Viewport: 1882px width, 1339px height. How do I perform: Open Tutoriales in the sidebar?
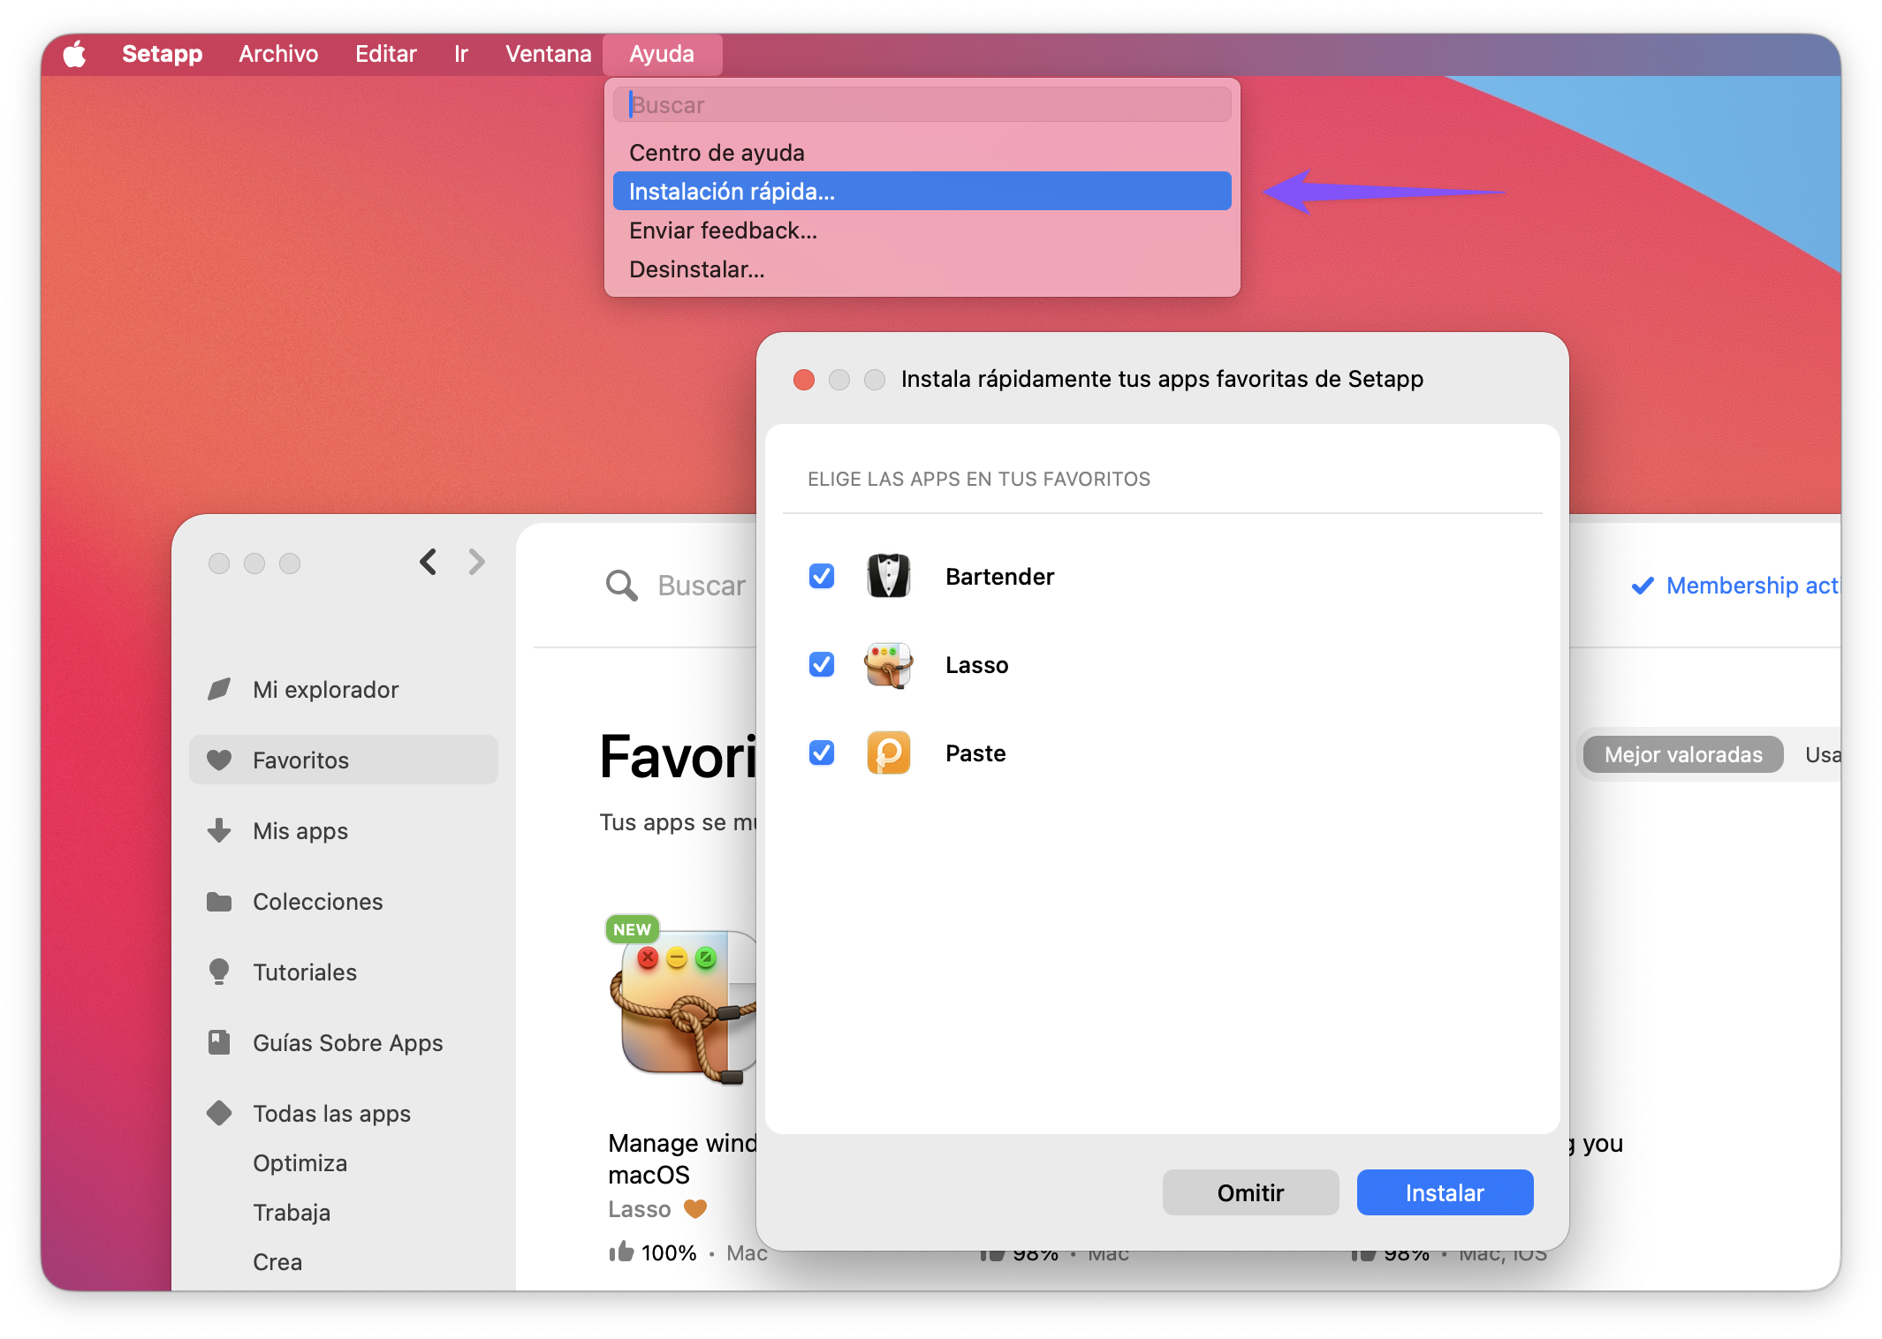(344, 972)
